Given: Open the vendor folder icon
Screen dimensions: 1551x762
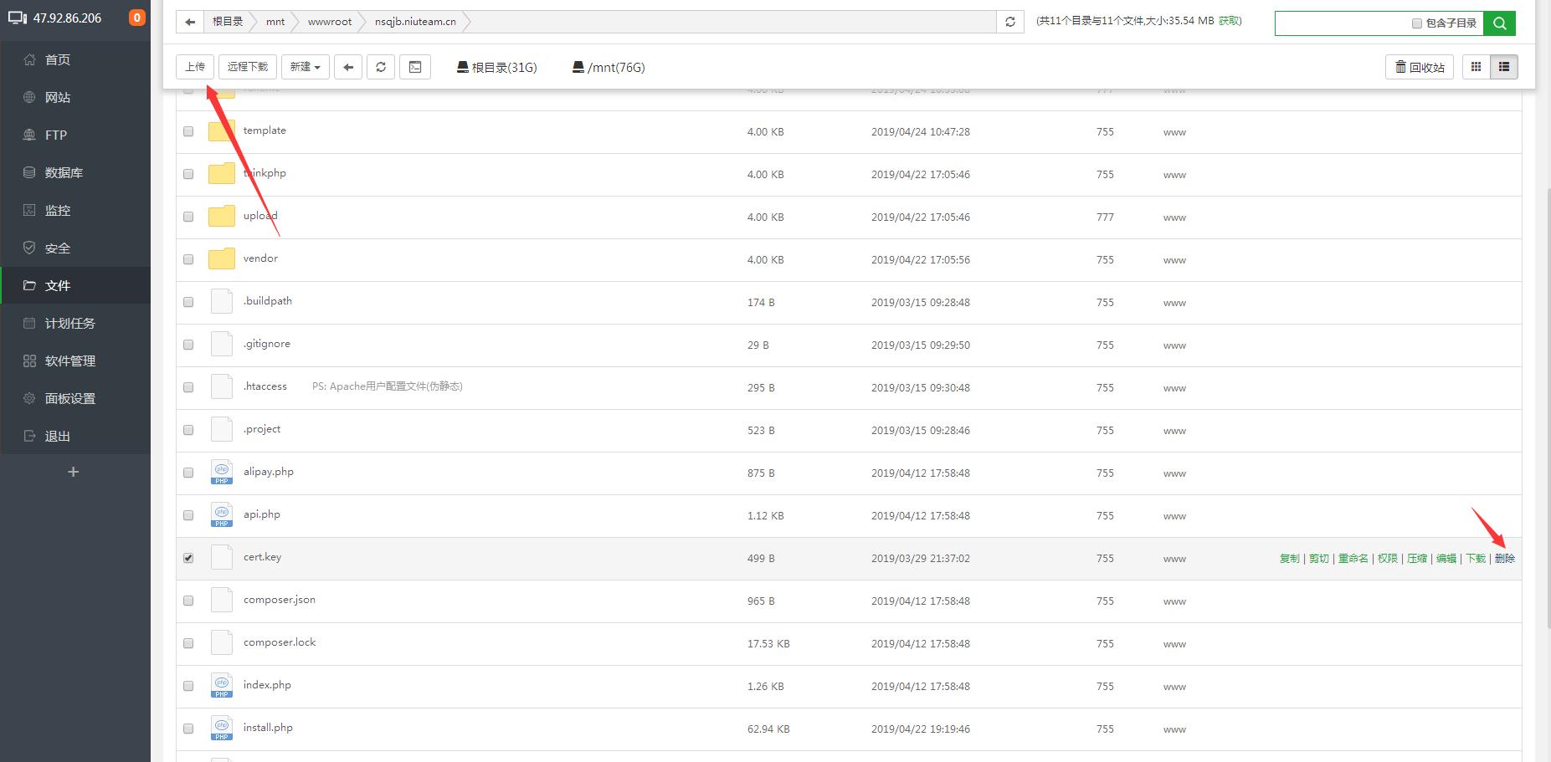Looking at the screenshot, I should coord(222,259).
